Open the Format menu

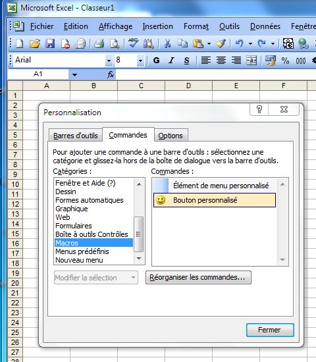(x=196, y=26)
